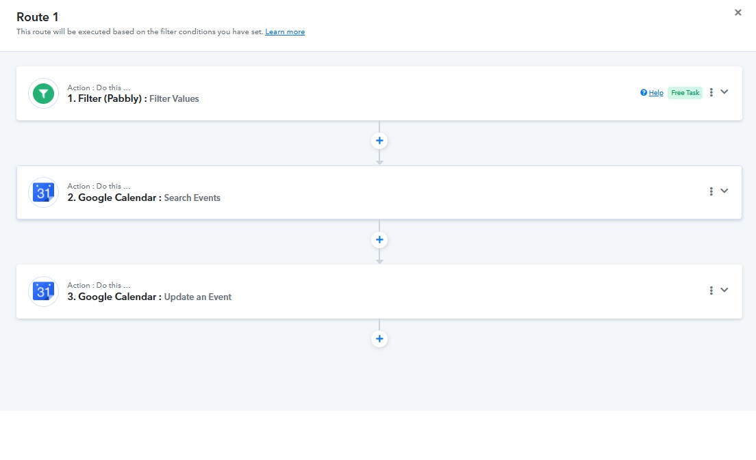Add a step after Filter Values action

coord(379,141)
